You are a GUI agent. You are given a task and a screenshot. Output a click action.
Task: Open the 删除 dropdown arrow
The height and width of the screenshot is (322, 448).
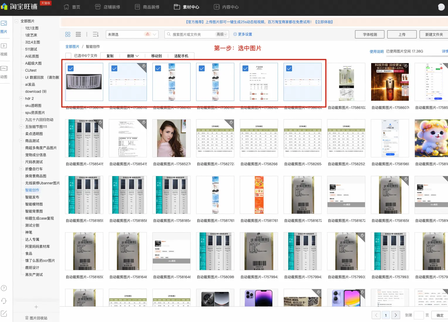click(137, 56)
